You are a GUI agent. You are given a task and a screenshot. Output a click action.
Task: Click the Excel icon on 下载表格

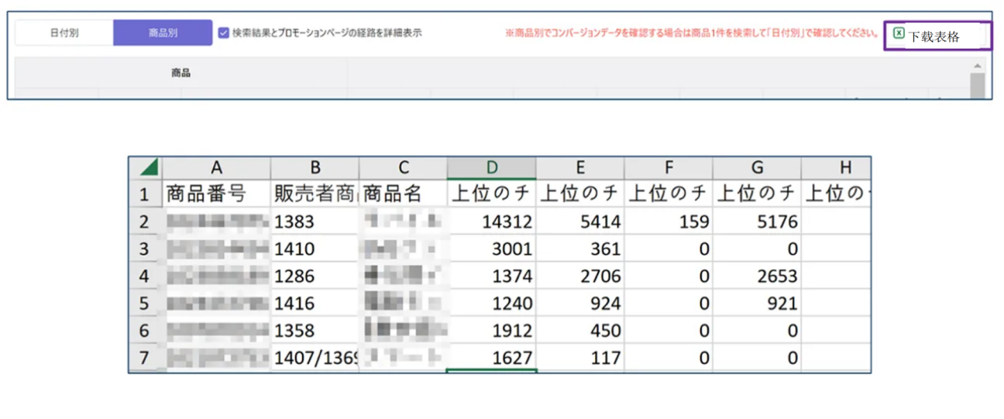click(899, 33)
